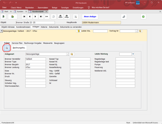Screen dimensions: 162x124
Task: Open the Belege menu
Action: pos(55,7)
